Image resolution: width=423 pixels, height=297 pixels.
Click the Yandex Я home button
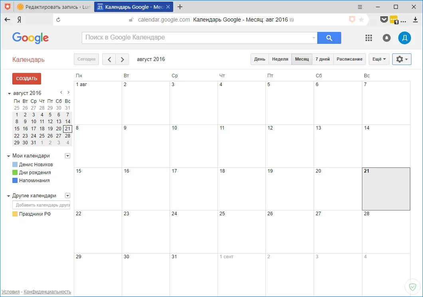pos(20,20)
